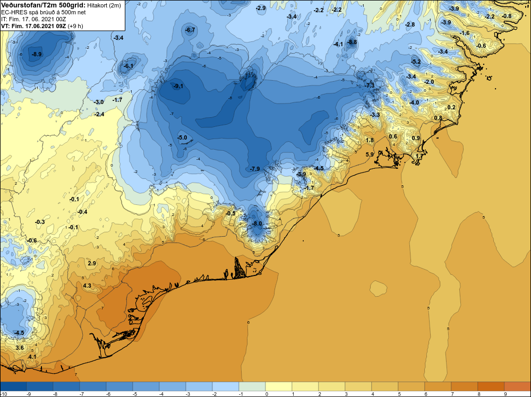
Task: Select the 1.8 temperature label
Action: click(x=370, y=141)
